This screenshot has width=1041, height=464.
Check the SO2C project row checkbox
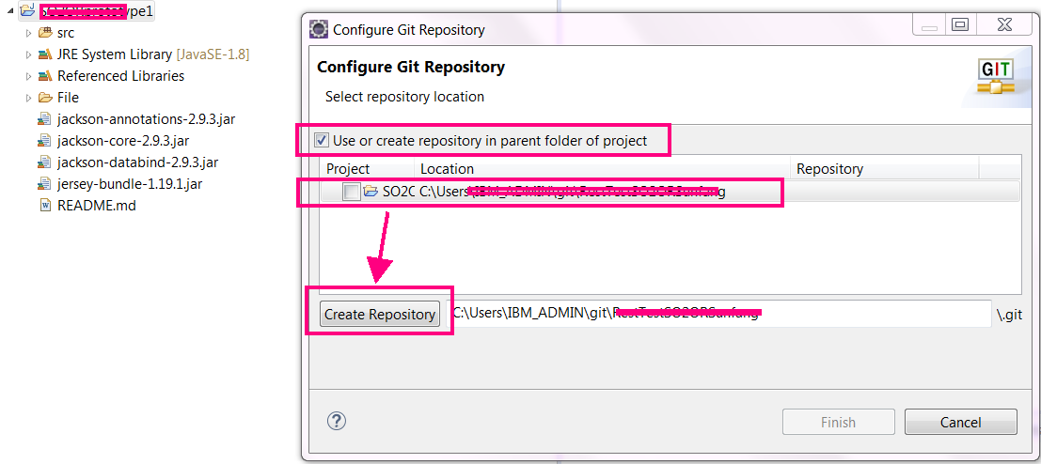point(351,193)
